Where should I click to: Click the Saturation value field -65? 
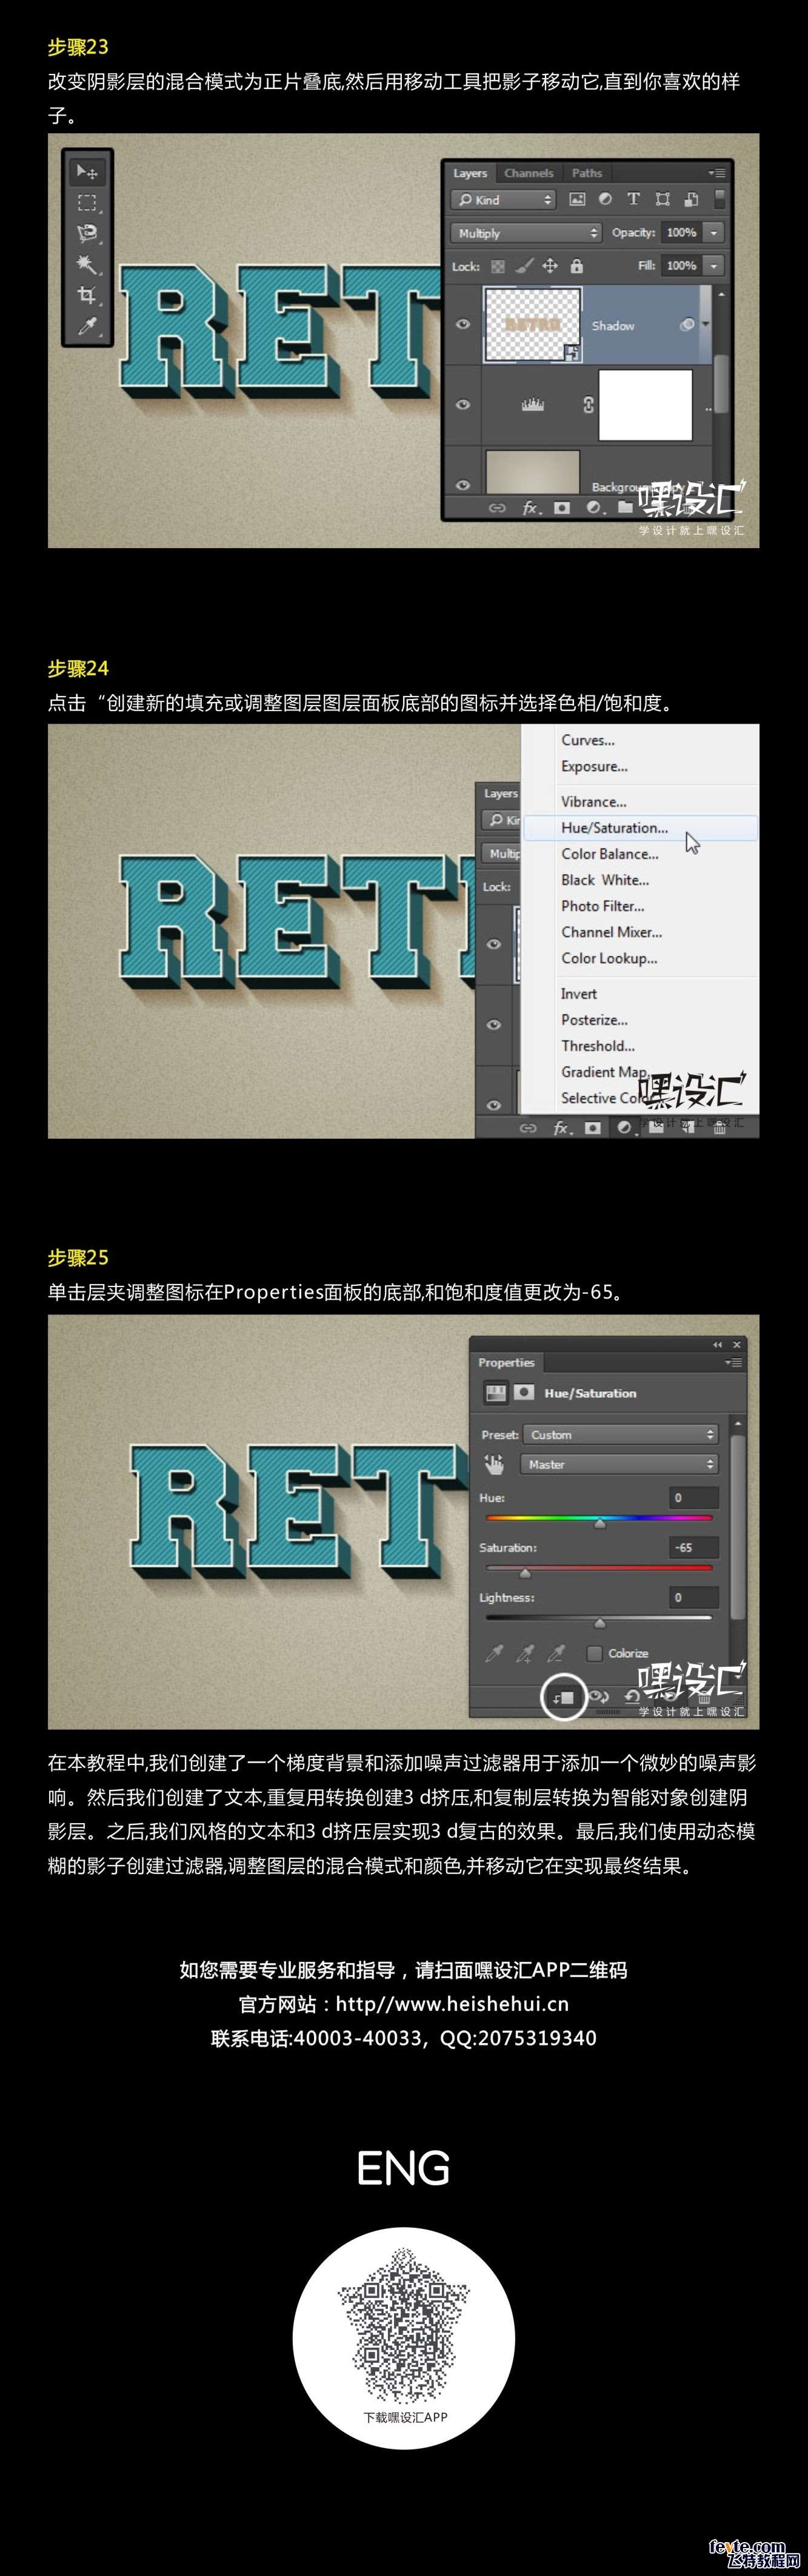(x=694, y=1547)
